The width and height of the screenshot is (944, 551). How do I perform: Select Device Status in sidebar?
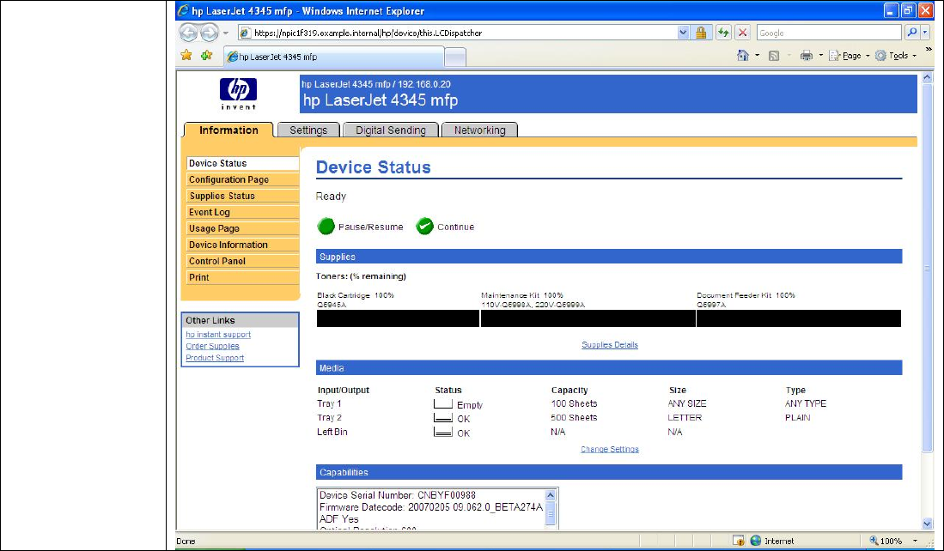click(x=242, y=163)
